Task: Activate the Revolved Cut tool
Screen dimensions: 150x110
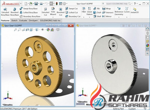Action: pos(60,12)
